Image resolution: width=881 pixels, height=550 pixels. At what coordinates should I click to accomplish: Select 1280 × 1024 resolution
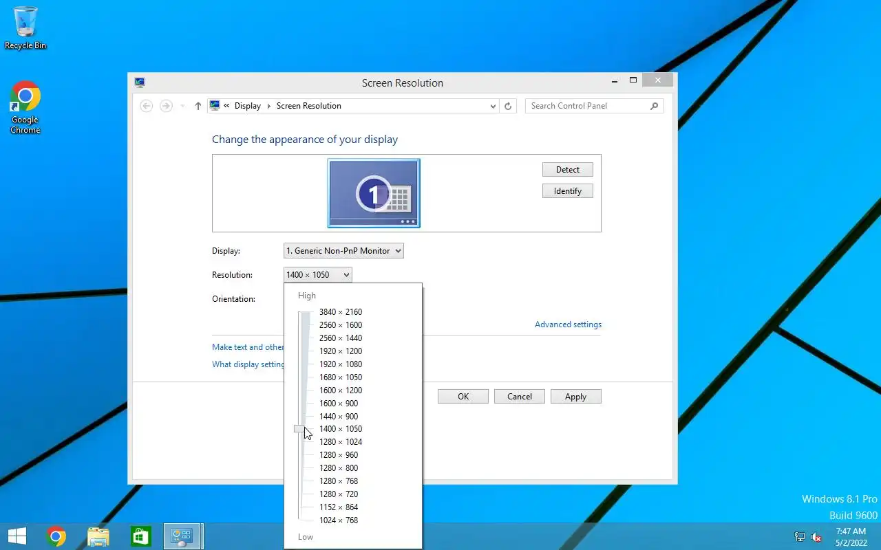pos(341,442)
